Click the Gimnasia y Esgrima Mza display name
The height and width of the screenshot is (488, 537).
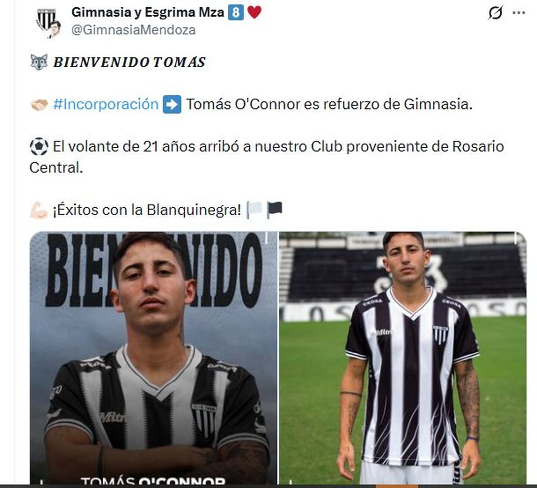(x=147, y=12)
